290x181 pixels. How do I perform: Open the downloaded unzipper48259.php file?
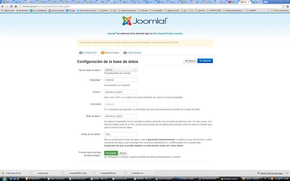click(109, 173)
